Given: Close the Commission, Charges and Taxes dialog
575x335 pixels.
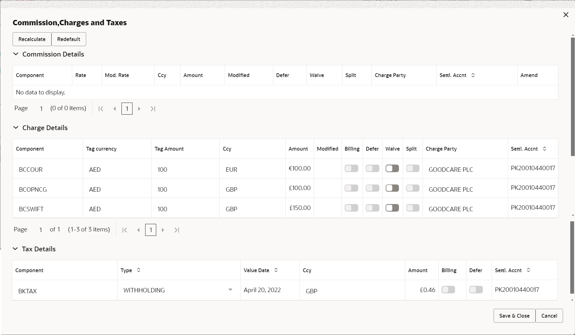Looking at the screenshot, I should click(x=566, y=15).
